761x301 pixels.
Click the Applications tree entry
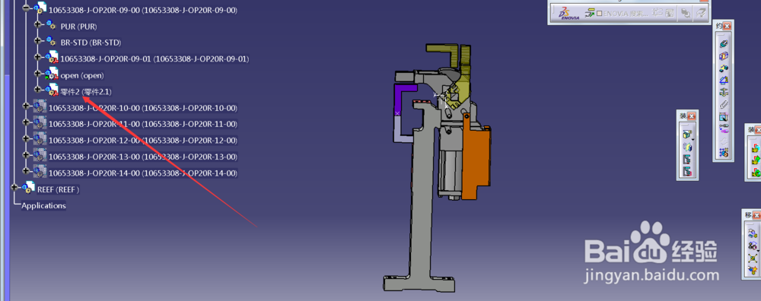(43, 205)
